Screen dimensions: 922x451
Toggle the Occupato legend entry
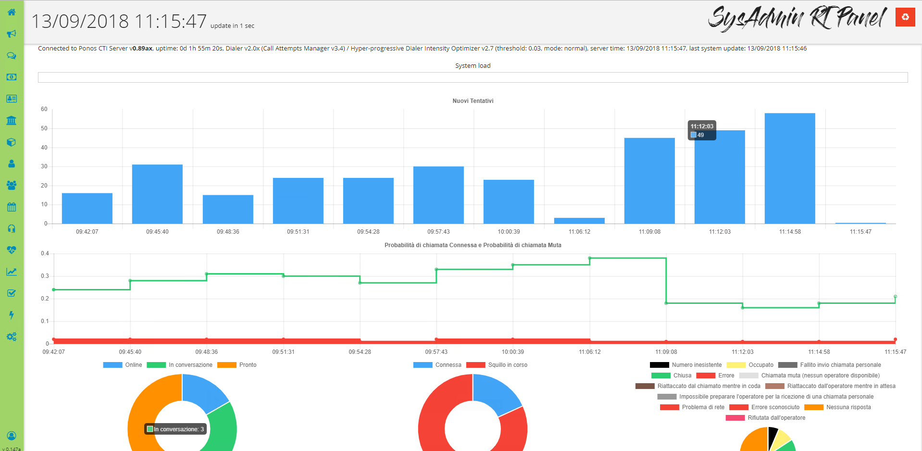(x=750, y=365)
